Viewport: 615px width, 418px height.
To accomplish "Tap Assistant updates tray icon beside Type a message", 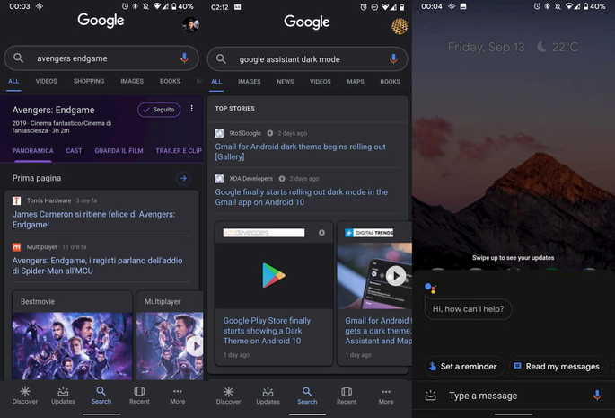I will [430, 396].
